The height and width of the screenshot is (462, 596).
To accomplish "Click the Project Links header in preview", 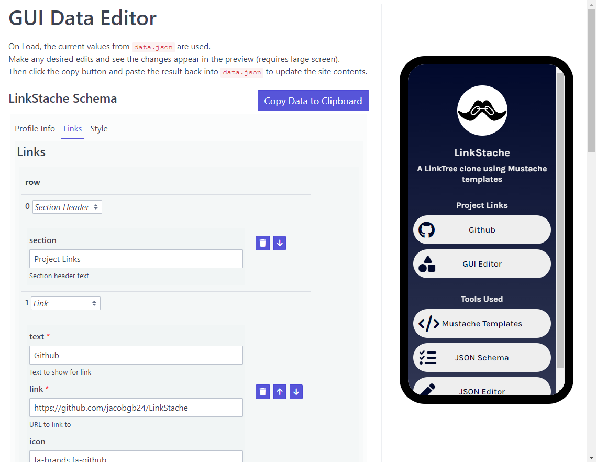I will [482, 205].
